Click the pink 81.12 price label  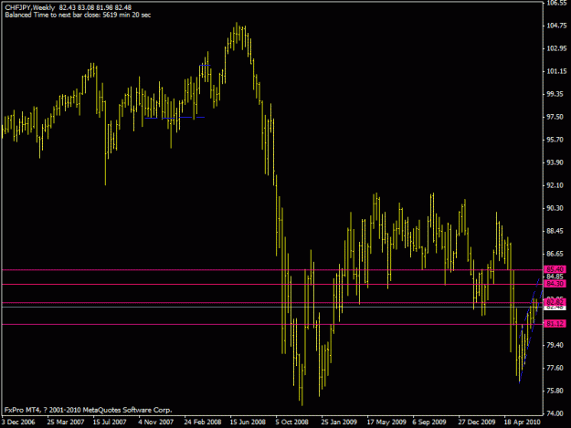click(555, 323)
